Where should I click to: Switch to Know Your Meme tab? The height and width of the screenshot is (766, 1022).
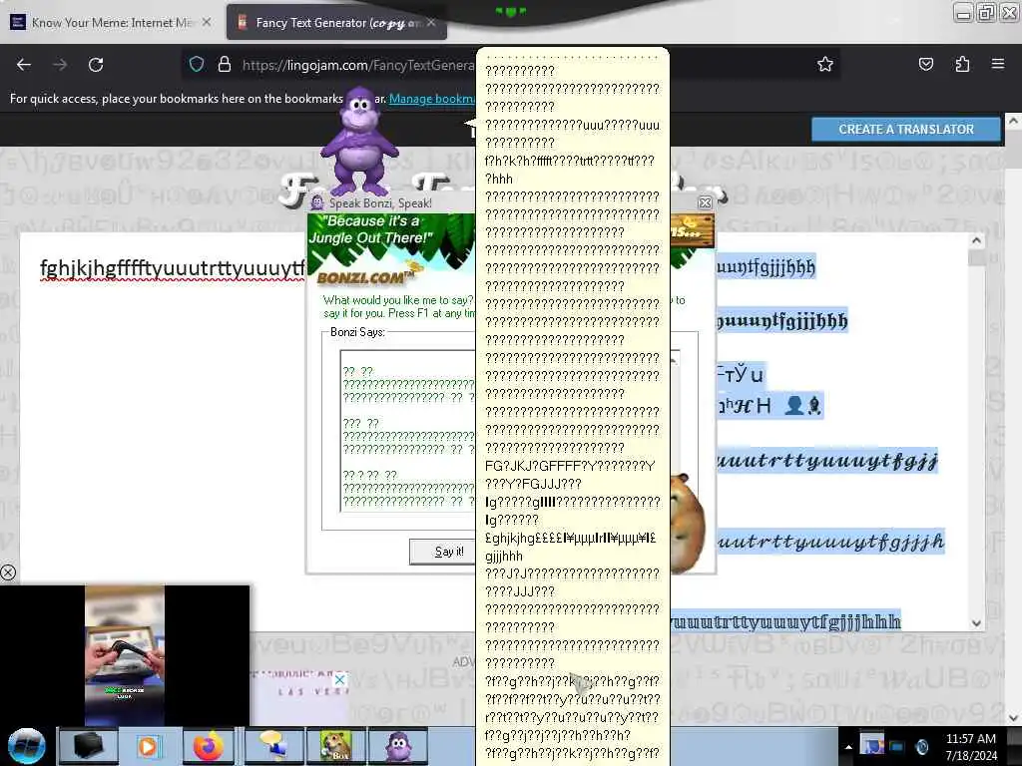point(111,23)
